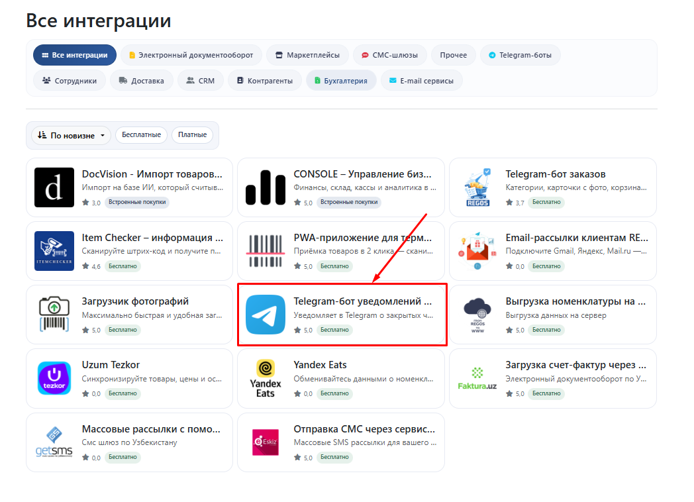Select the Бухгалтерия category tab
694x502 pixels.
[x=340, y=81]
